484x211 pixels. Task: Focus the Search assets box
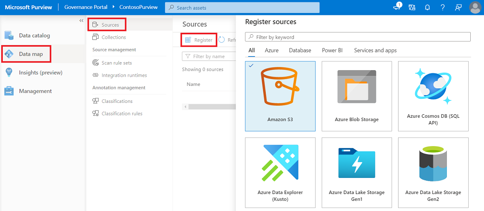[242, 7]
